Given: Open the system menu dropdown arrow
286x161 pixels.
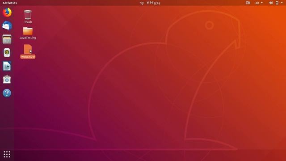Looking at the screenshot, I should (x=282, y=3).
